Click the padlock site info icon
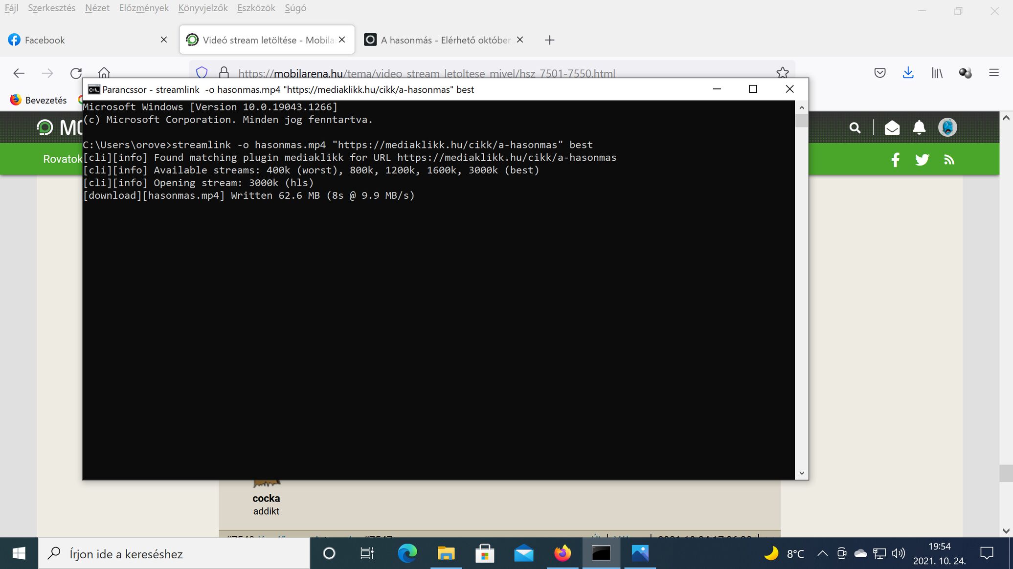Image resolution: width=1013 pixels, height=569 pixels. pos(224,73)
